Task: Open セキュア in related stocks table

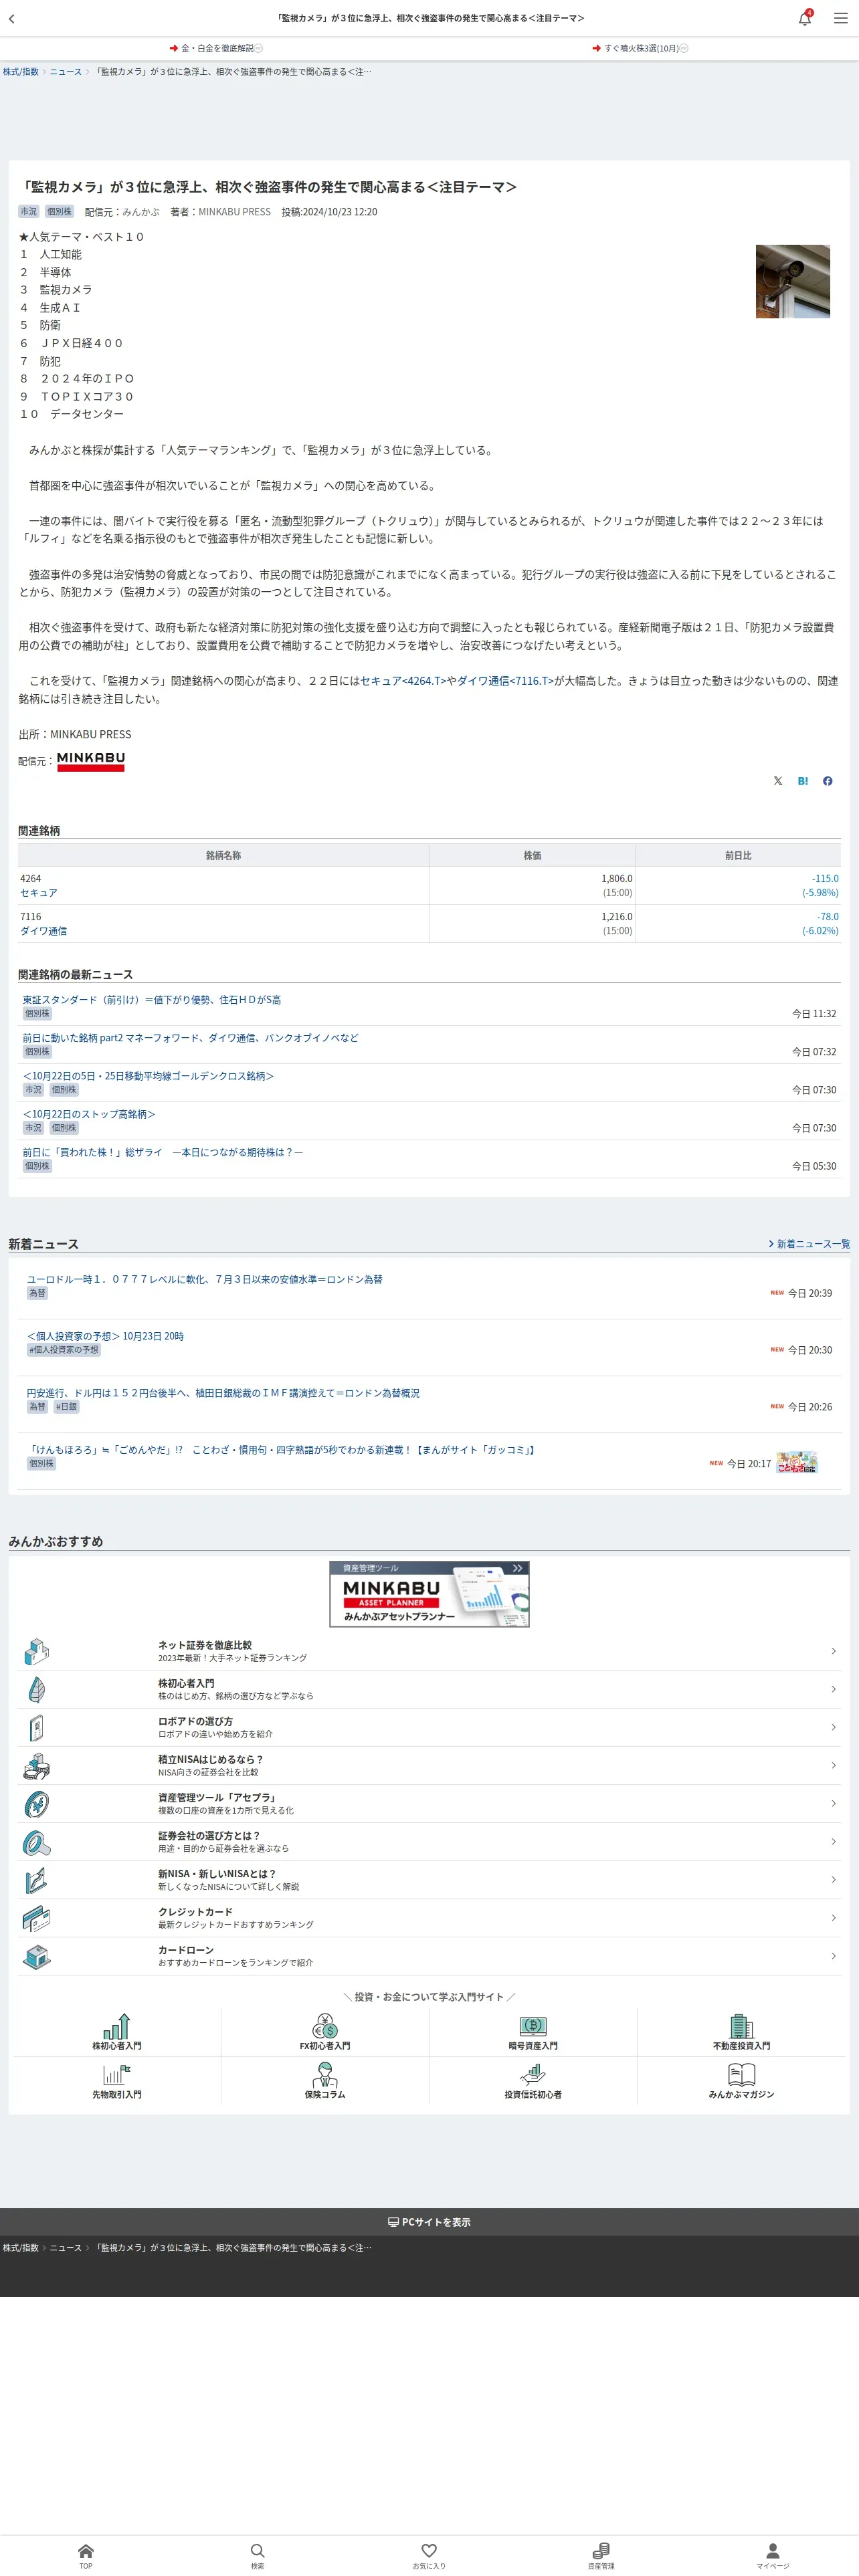Action: click(x=39, y=893)
